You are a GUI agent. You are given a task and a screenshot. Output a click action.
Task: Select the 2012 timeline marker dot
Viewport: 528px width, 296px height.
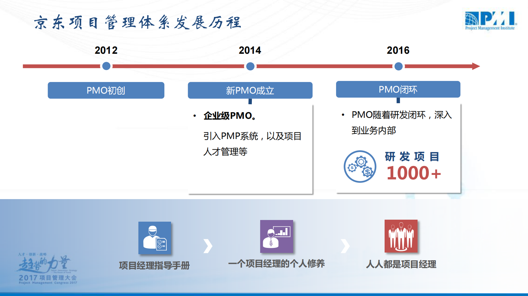(106, 66)
